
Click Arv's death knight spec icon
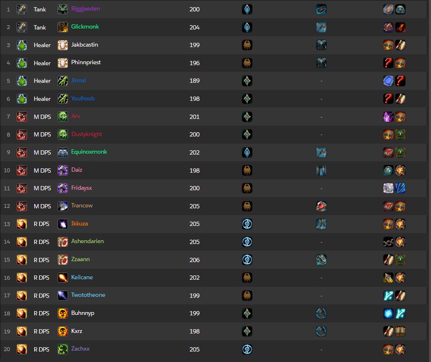(x=63, y=117)
